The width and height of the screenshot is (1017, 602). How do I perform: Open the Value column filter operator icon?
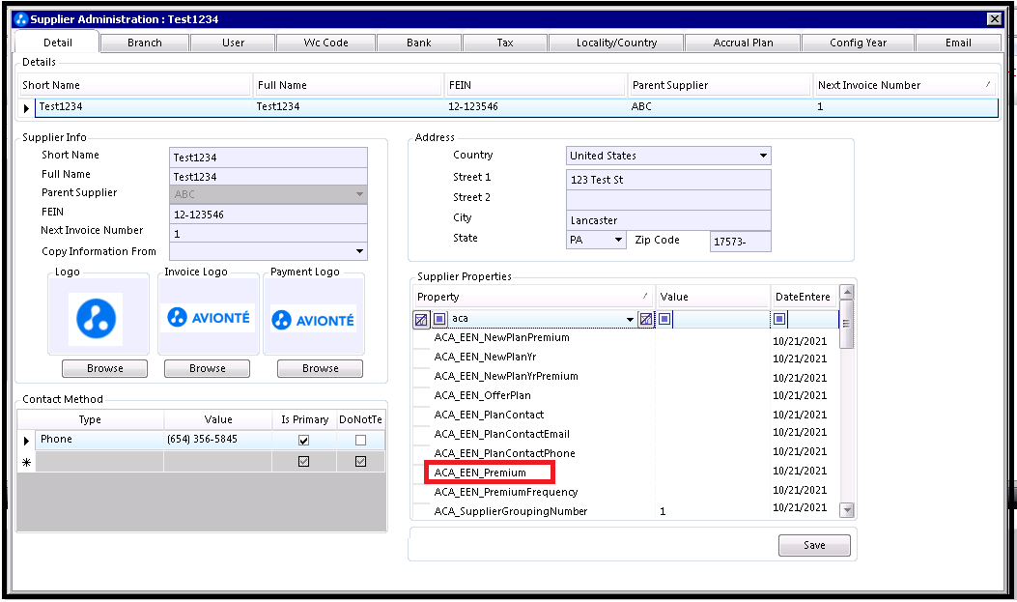[x=664, y=319]
